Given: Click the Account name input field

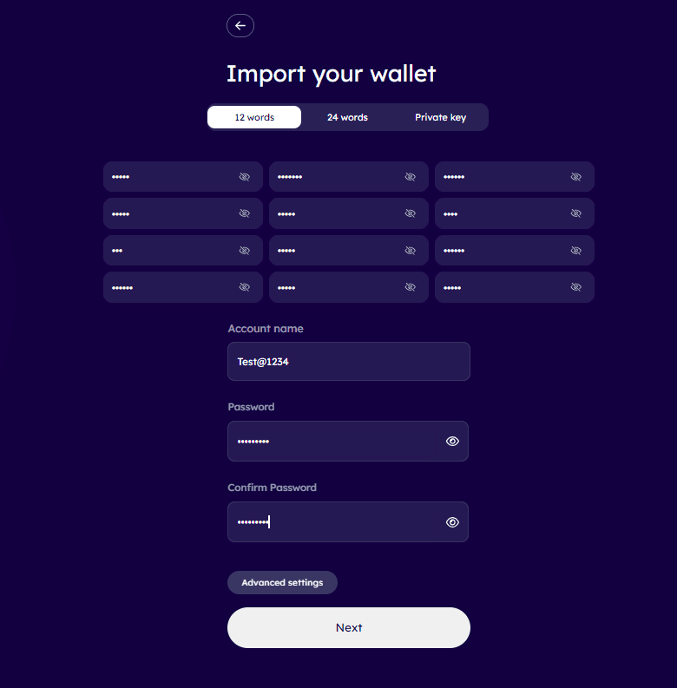Looking at the screenshot, I should coord(349,362).
